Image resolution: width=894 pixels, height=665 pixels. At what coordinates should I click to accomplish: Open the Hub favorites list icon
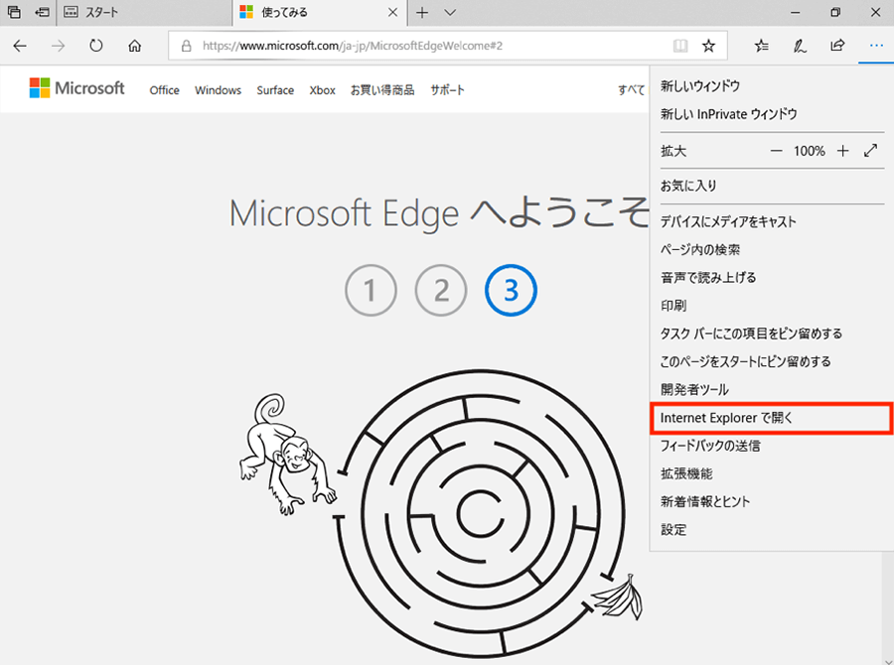[762, 46]
